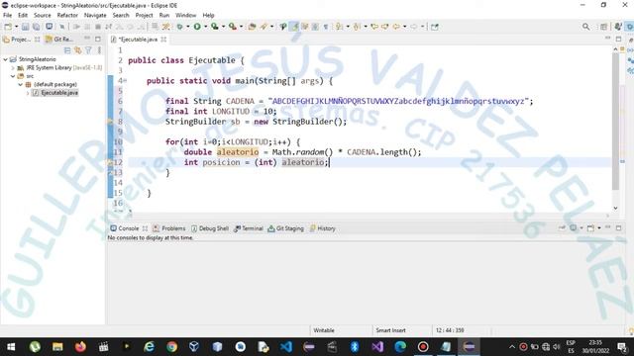Run the program with the green Run button
The image size is (634, 356).
tap(197, 27)
